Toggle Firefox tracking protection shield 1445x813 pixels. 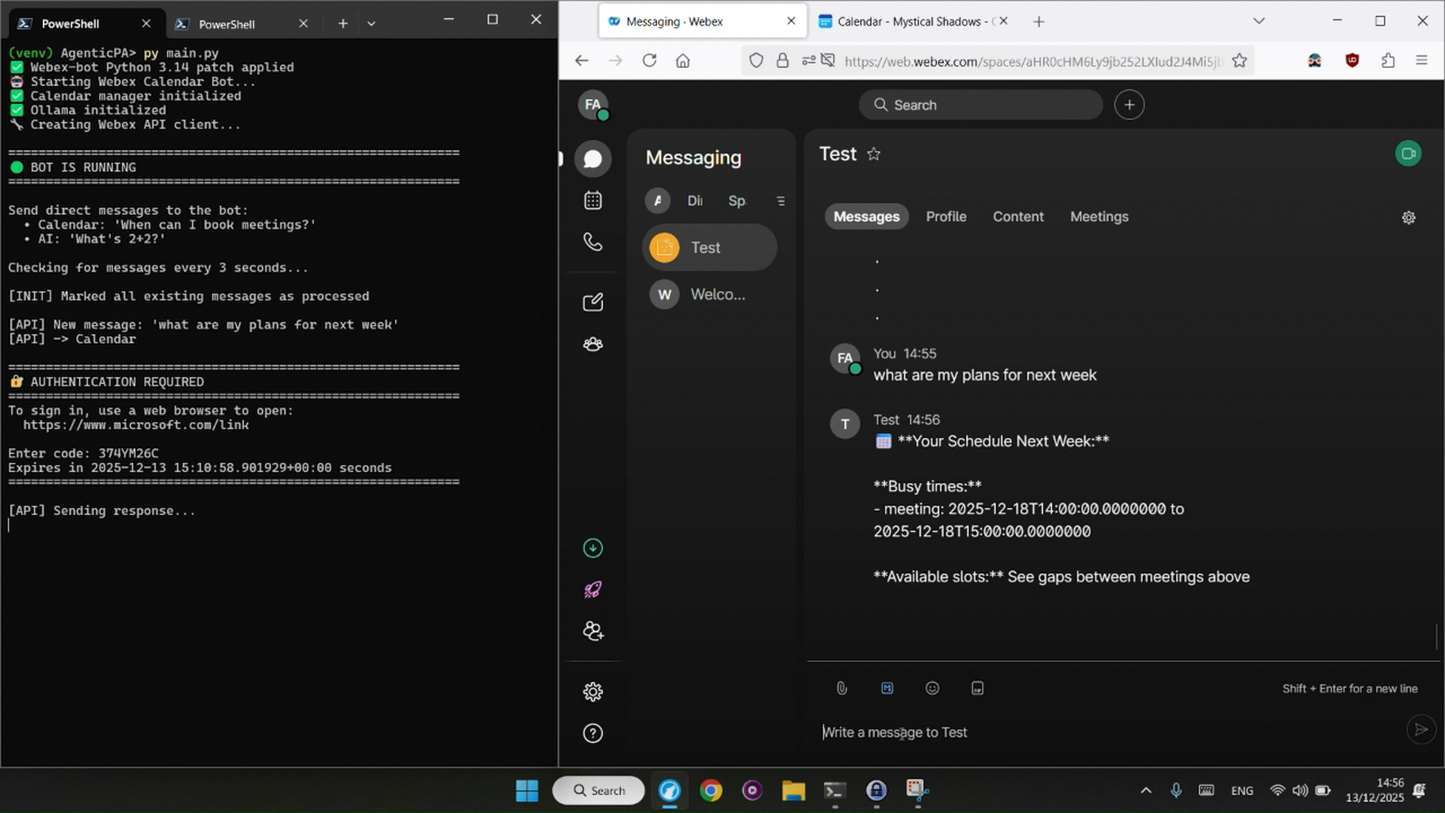click(x=756, y=60)
